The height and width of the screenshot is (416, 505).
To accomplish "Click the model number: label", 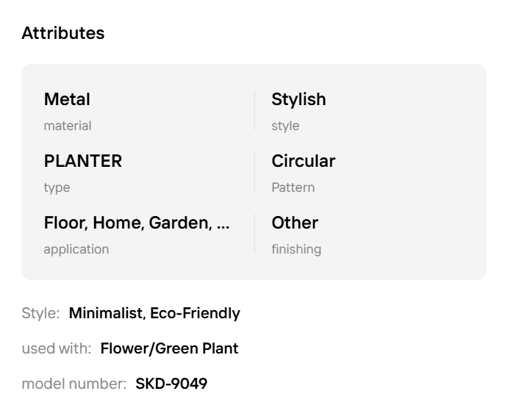I will pyautogui.click(x=74, y=384).
